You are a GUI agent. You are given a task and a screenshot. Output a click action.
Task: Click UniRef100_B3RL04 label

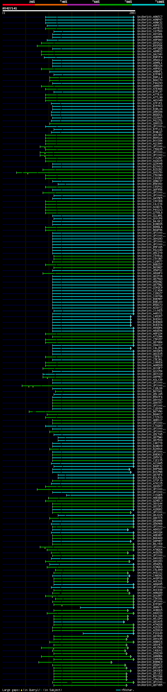tap(150, 109)
